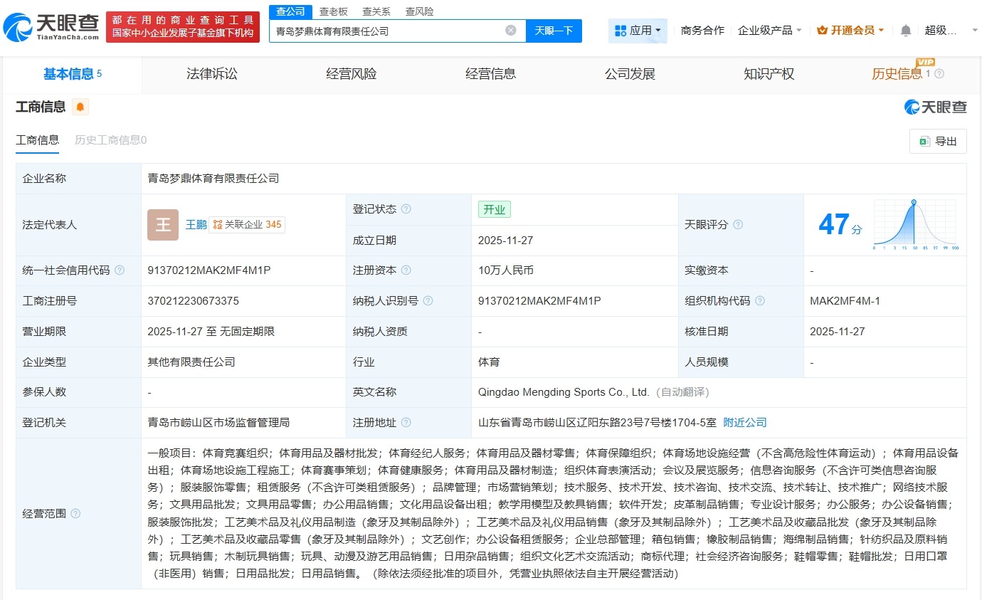
Task: Open the 附近公司 link by the address
Action: (745, 422)
